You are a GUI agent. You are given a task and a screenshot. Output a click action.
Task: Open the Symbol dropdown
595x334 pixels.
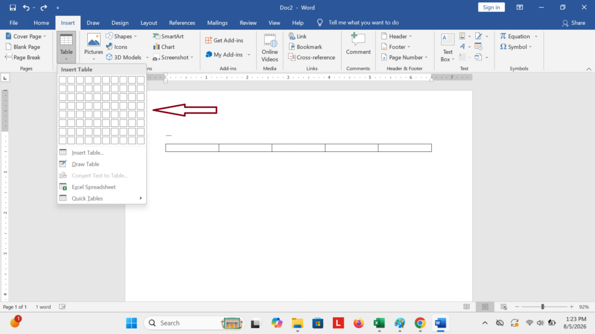click(516, 47)
